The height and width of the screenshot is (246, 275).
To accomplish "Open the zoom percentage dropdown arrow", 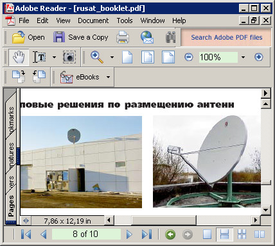I will tap(243, 57).
